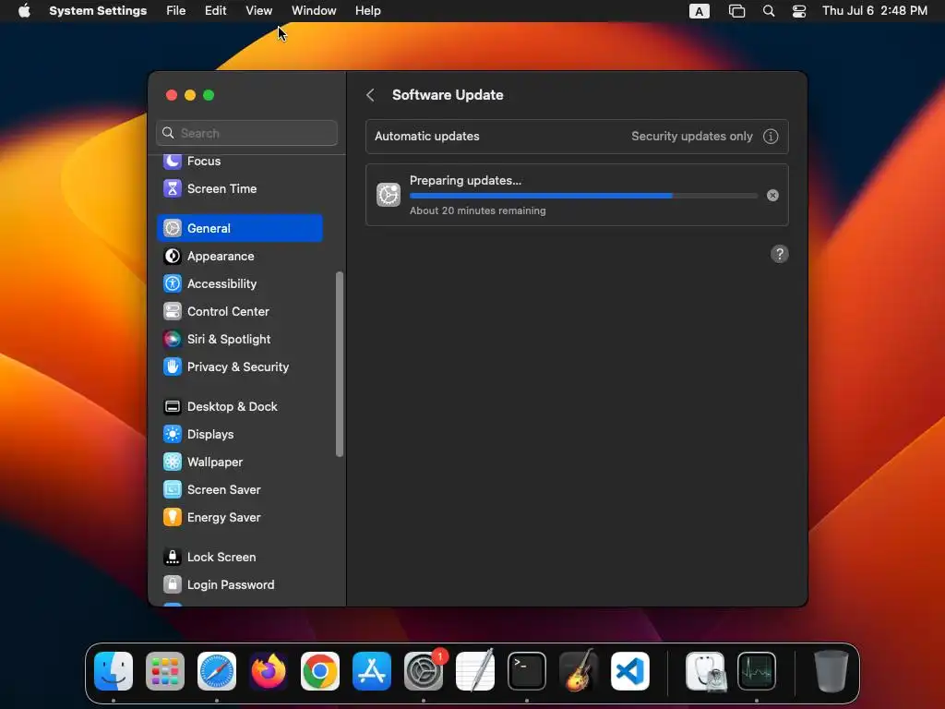945x709 pixels.
Task: Launch Safari from the Dock
Action: pos(217,671)
